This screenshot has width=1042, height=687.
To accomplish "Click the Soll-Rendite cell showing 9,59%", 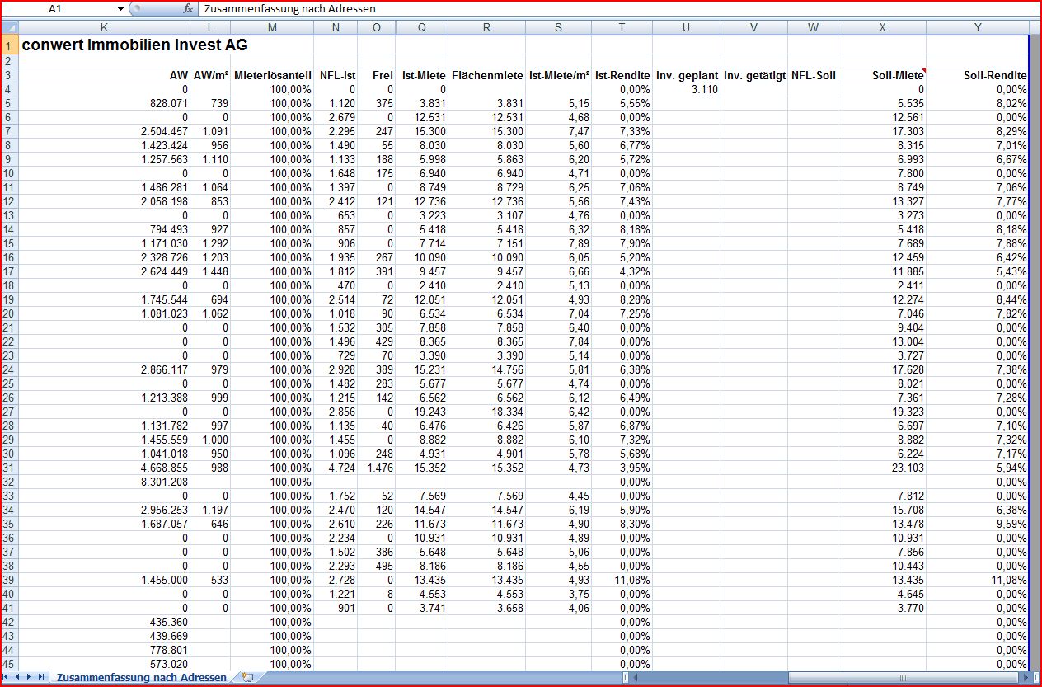I will 978,524.
